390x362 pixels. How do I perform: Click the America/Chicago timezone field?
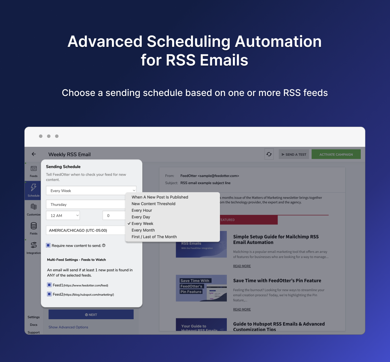pos(85,230)
